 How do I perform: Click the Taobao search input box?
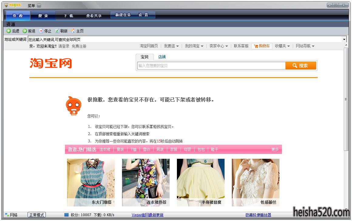point(211,66)
